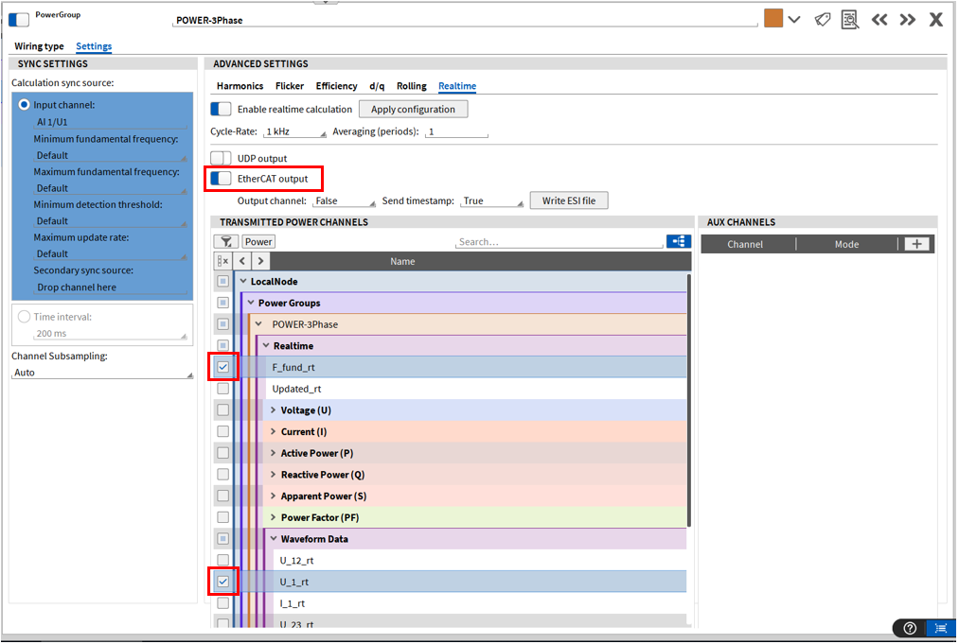
Task: Check the U_12_rt checkbox
Action: [x=222, y=560]
